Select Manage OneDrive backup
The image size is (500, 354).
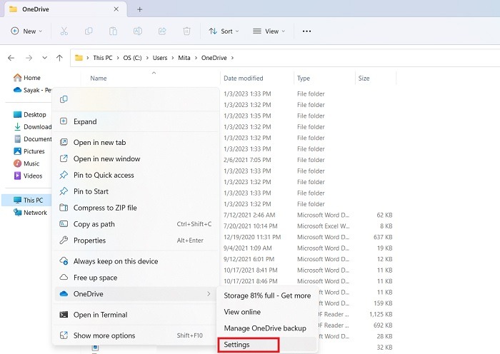[267, 328]
